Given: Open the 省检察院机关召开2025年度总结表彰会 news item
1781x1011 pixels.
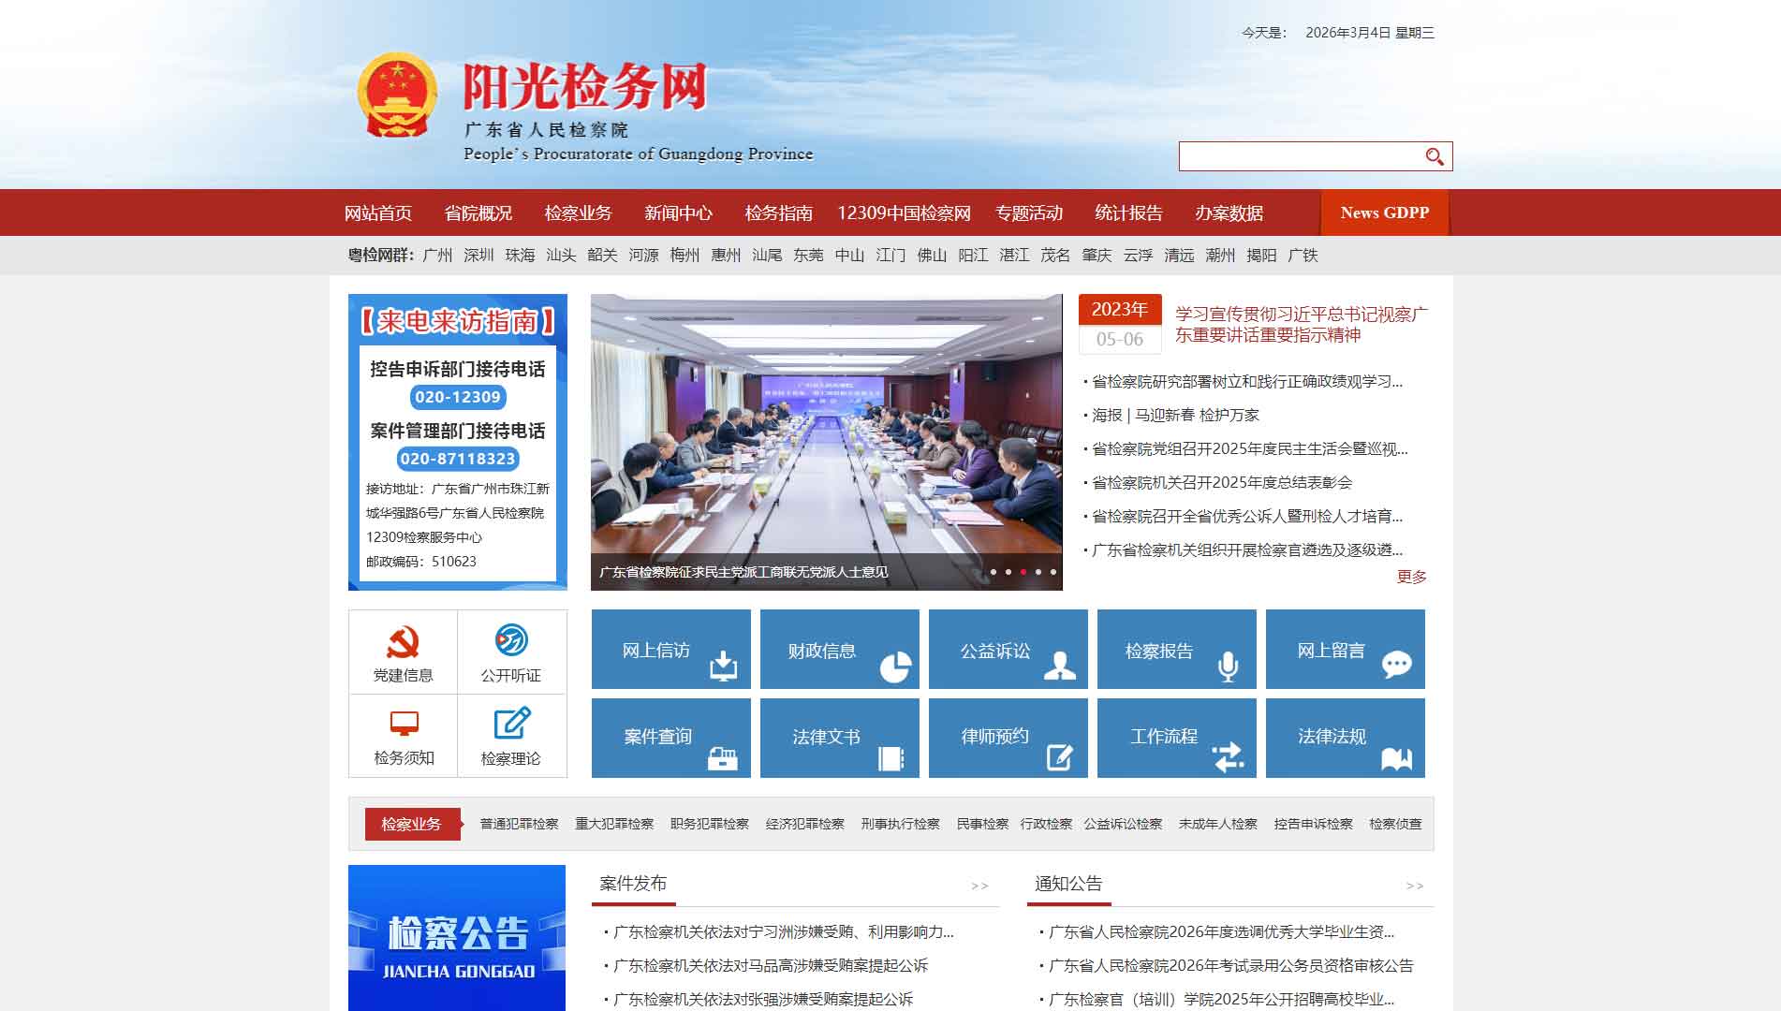Looking at the screenshot, I should tap(1222, 482).
